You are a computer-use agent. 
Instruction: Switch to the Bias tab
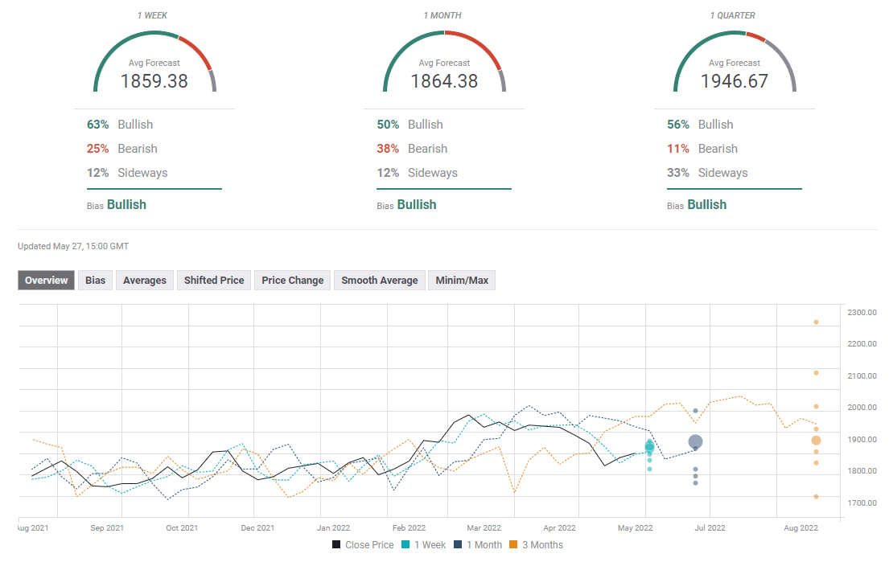tap(95, 280)
